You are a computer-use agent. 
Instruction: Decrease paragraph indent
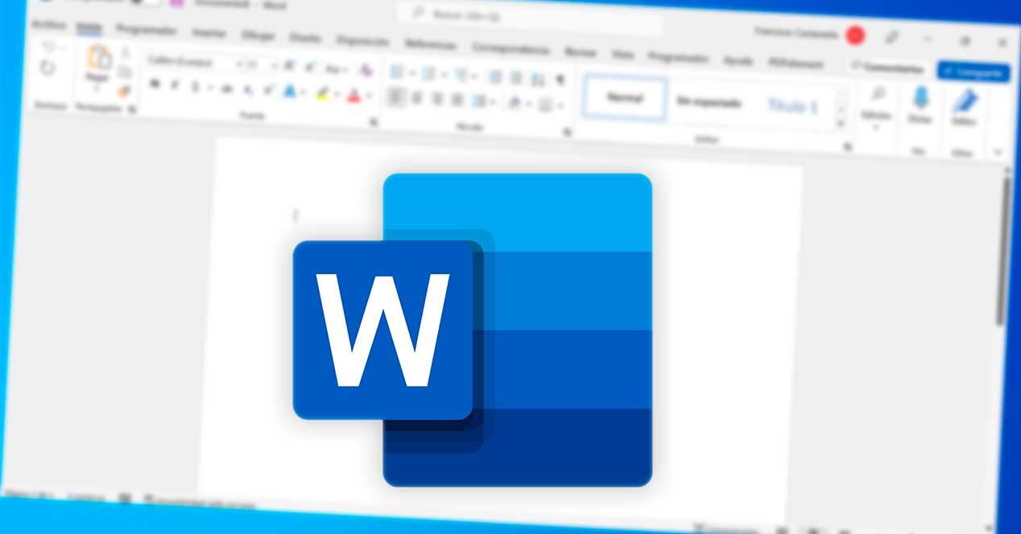click(496, 77)
